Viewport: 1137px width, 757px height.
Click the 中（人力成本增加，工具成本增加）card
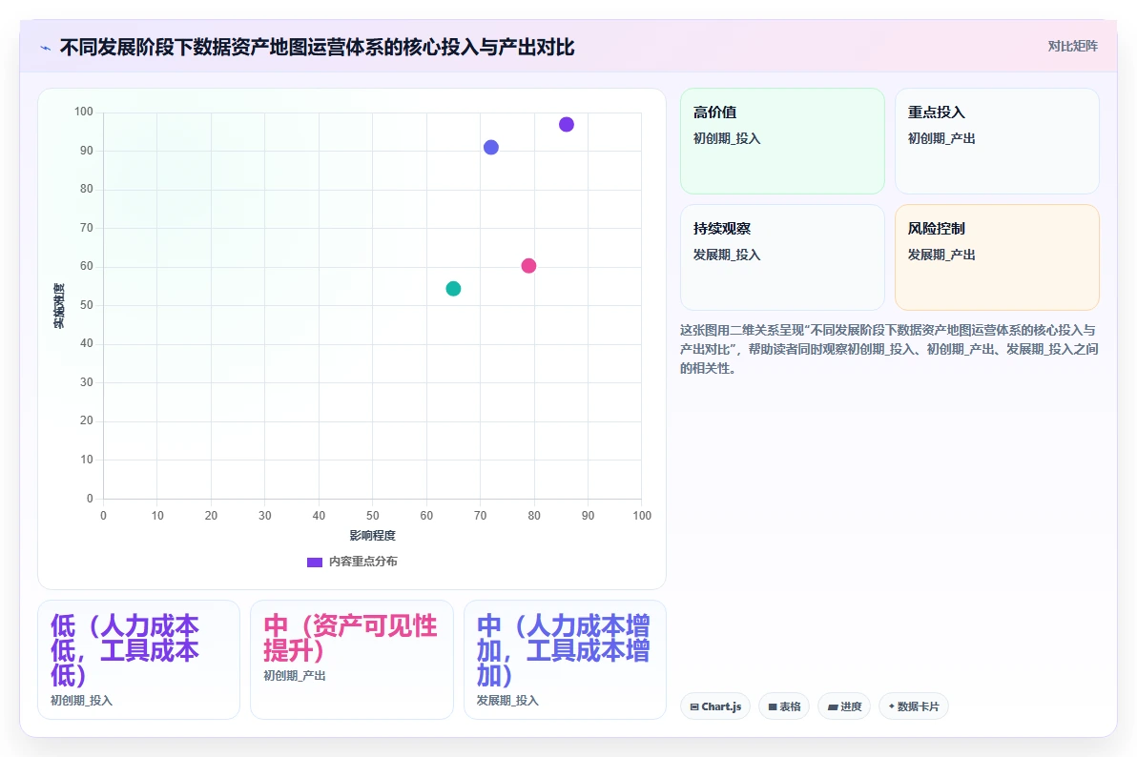pyautogui.click(x=565, y=660)
